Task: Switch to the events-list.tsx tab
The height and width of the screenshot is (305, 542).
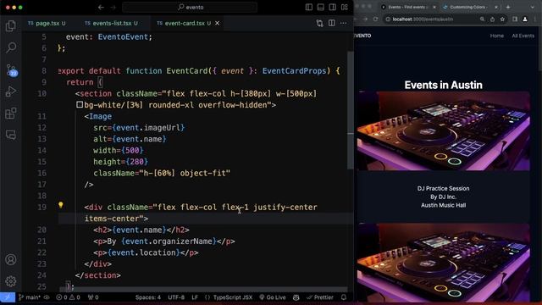Action: pyautogui.click(x=111, y=23)
